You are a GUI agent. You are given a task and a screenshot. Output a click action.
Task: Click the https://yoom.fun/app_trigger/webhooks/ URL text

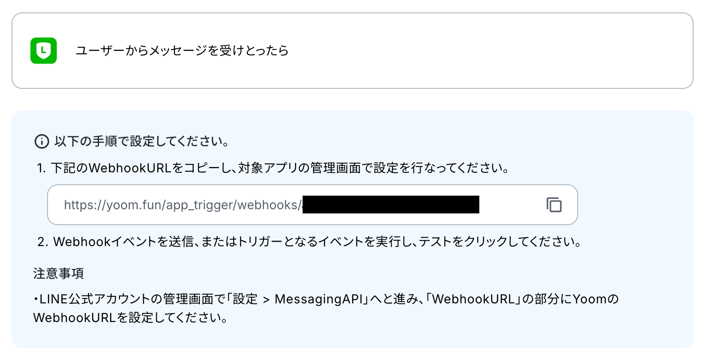click(x=183, y=205)
